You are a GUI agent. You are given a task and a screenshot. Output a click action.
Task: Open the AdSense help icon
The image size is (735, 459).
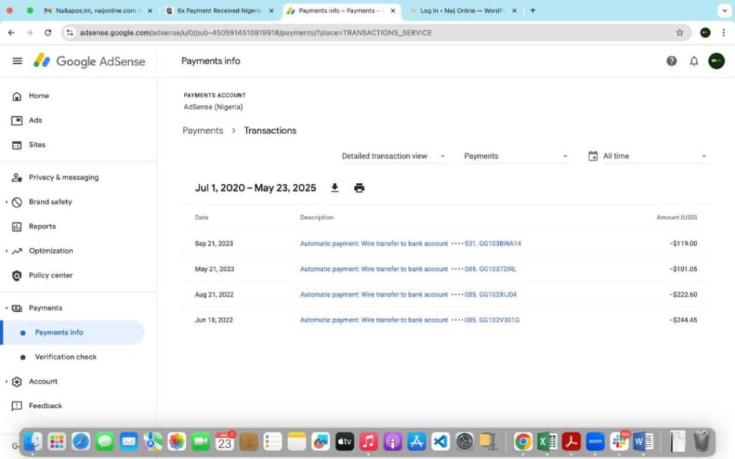click(672, 61)
